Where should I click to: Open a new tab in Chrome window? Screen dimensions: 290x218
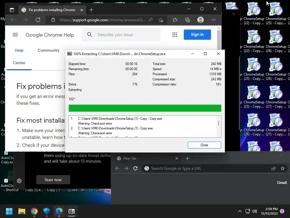[x=187, y=158]
